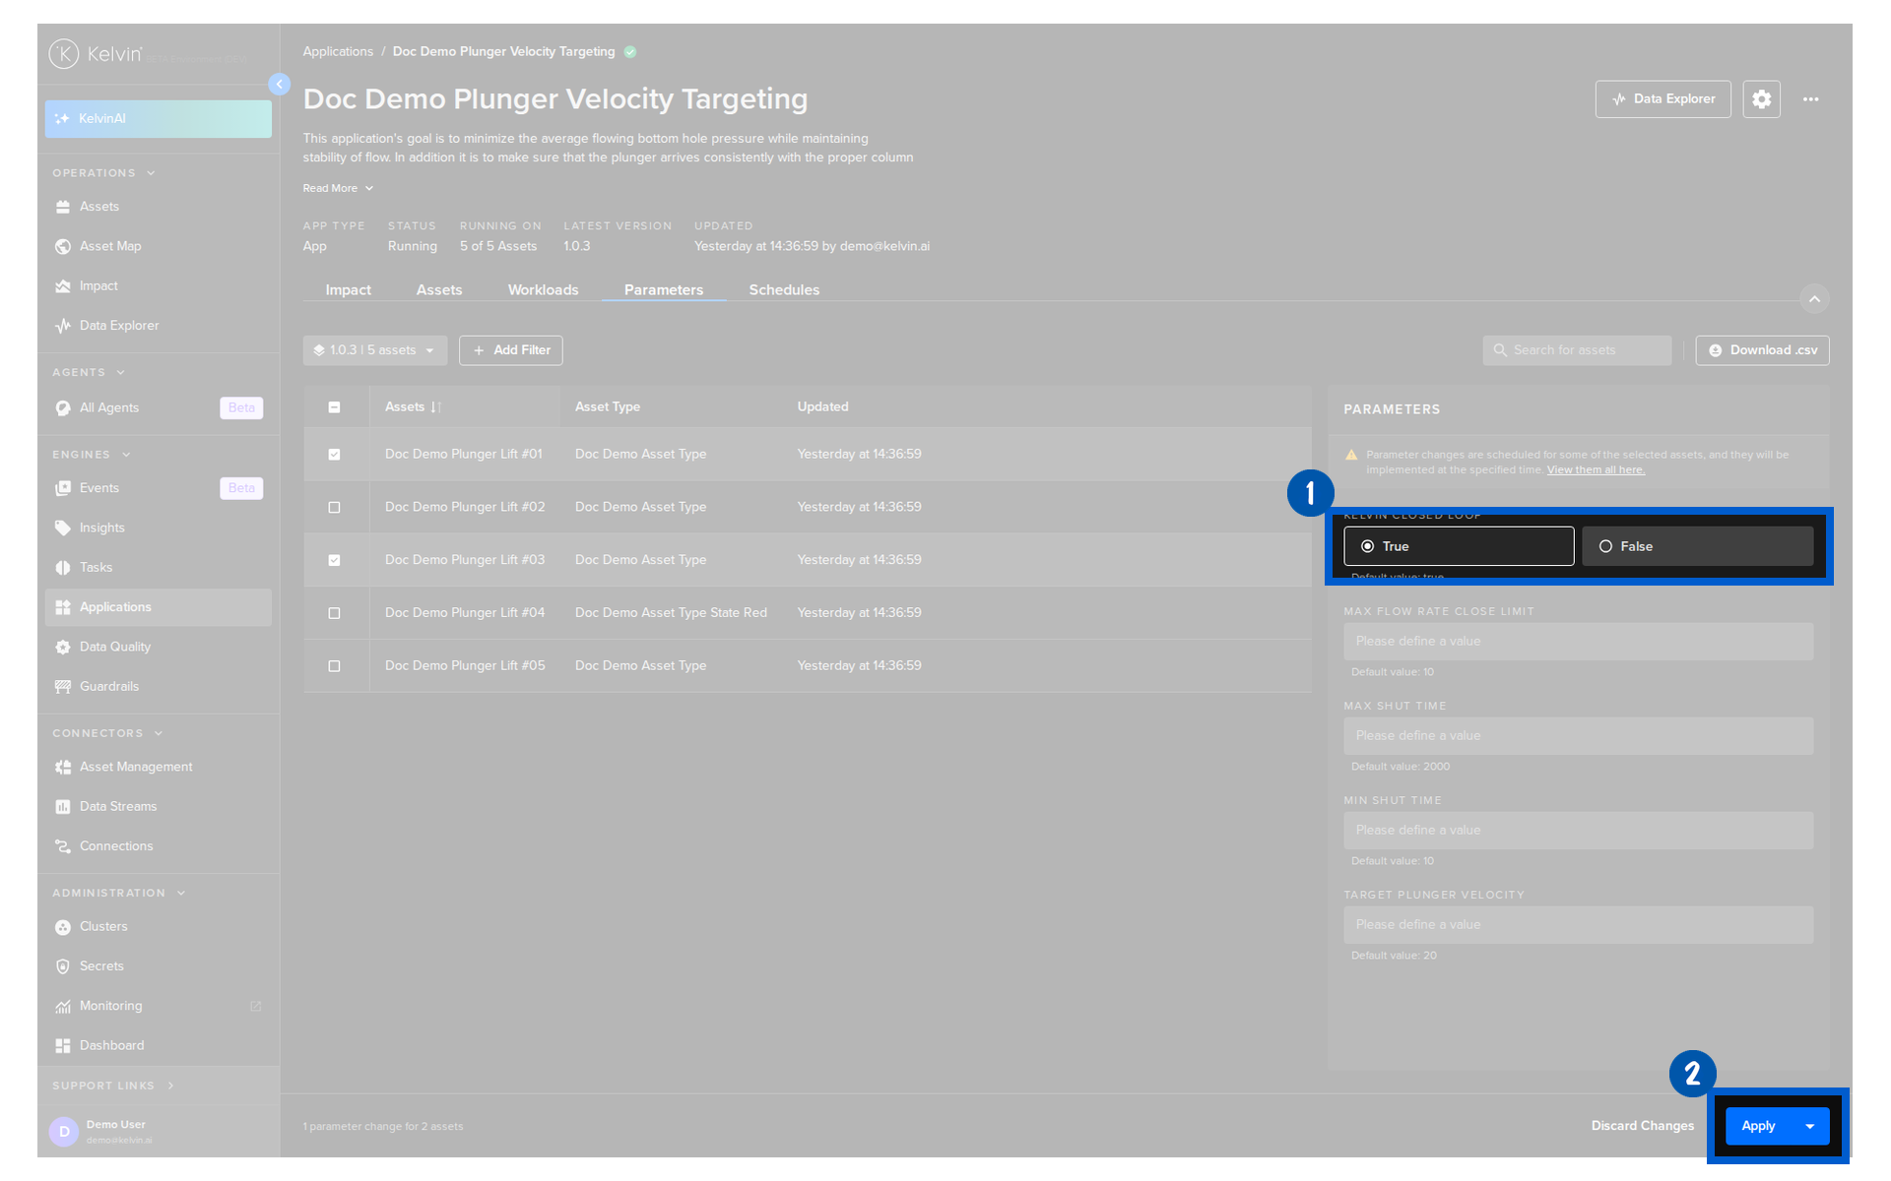The image size is (1891, 1181).
Task: Select False for Kelvin Closed Loop
Action: [x=1697, y=546]
